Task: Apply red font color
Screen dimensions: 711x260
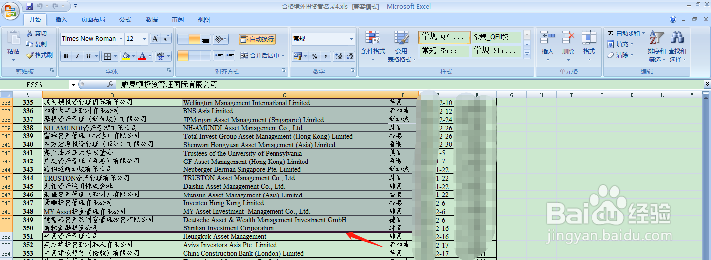Action: 142,56
